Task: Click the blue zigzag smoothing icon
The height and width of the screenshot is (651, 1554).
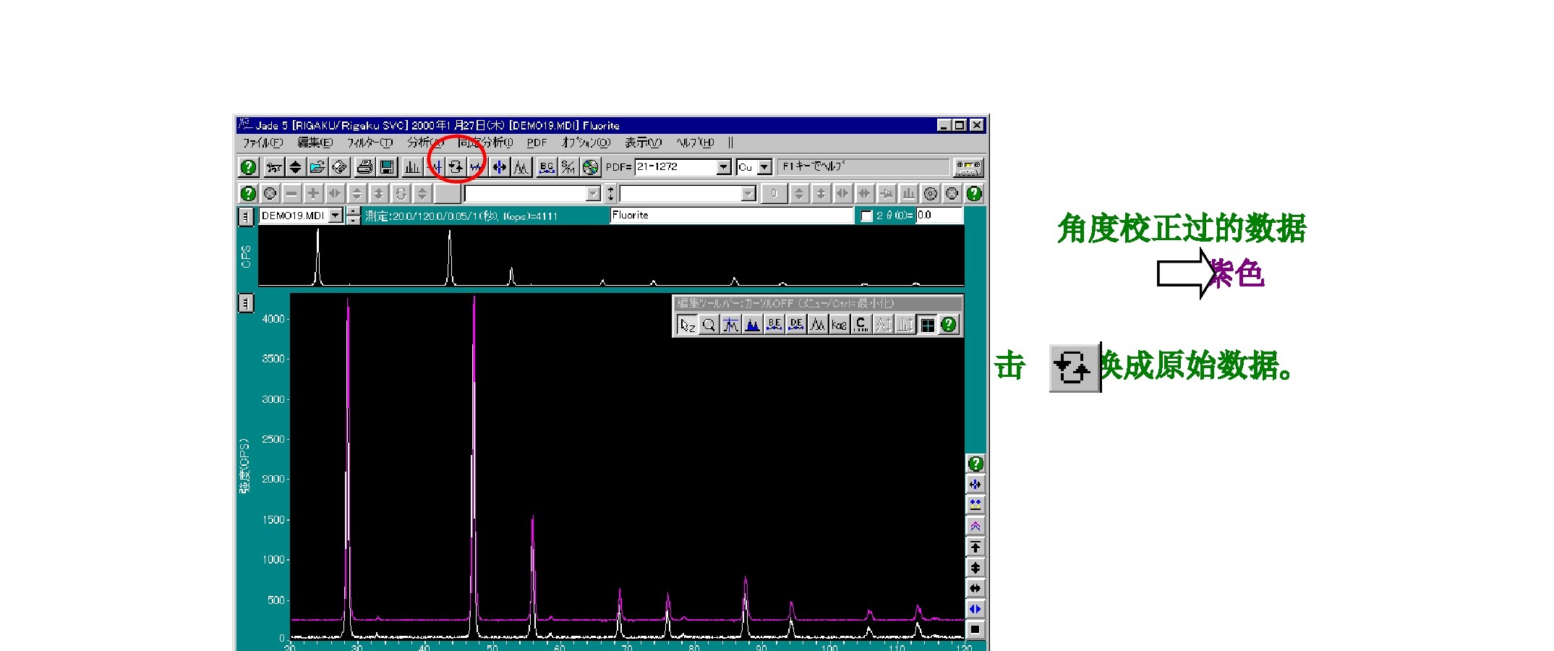Action: pos(477,167)
